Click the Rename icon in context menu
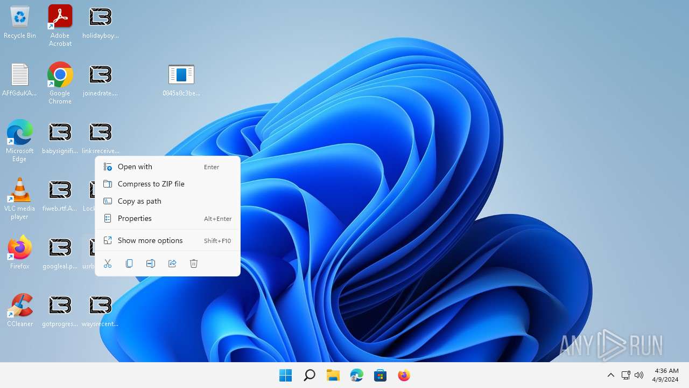The image size is (689, 388). click(x=151, y=264)
